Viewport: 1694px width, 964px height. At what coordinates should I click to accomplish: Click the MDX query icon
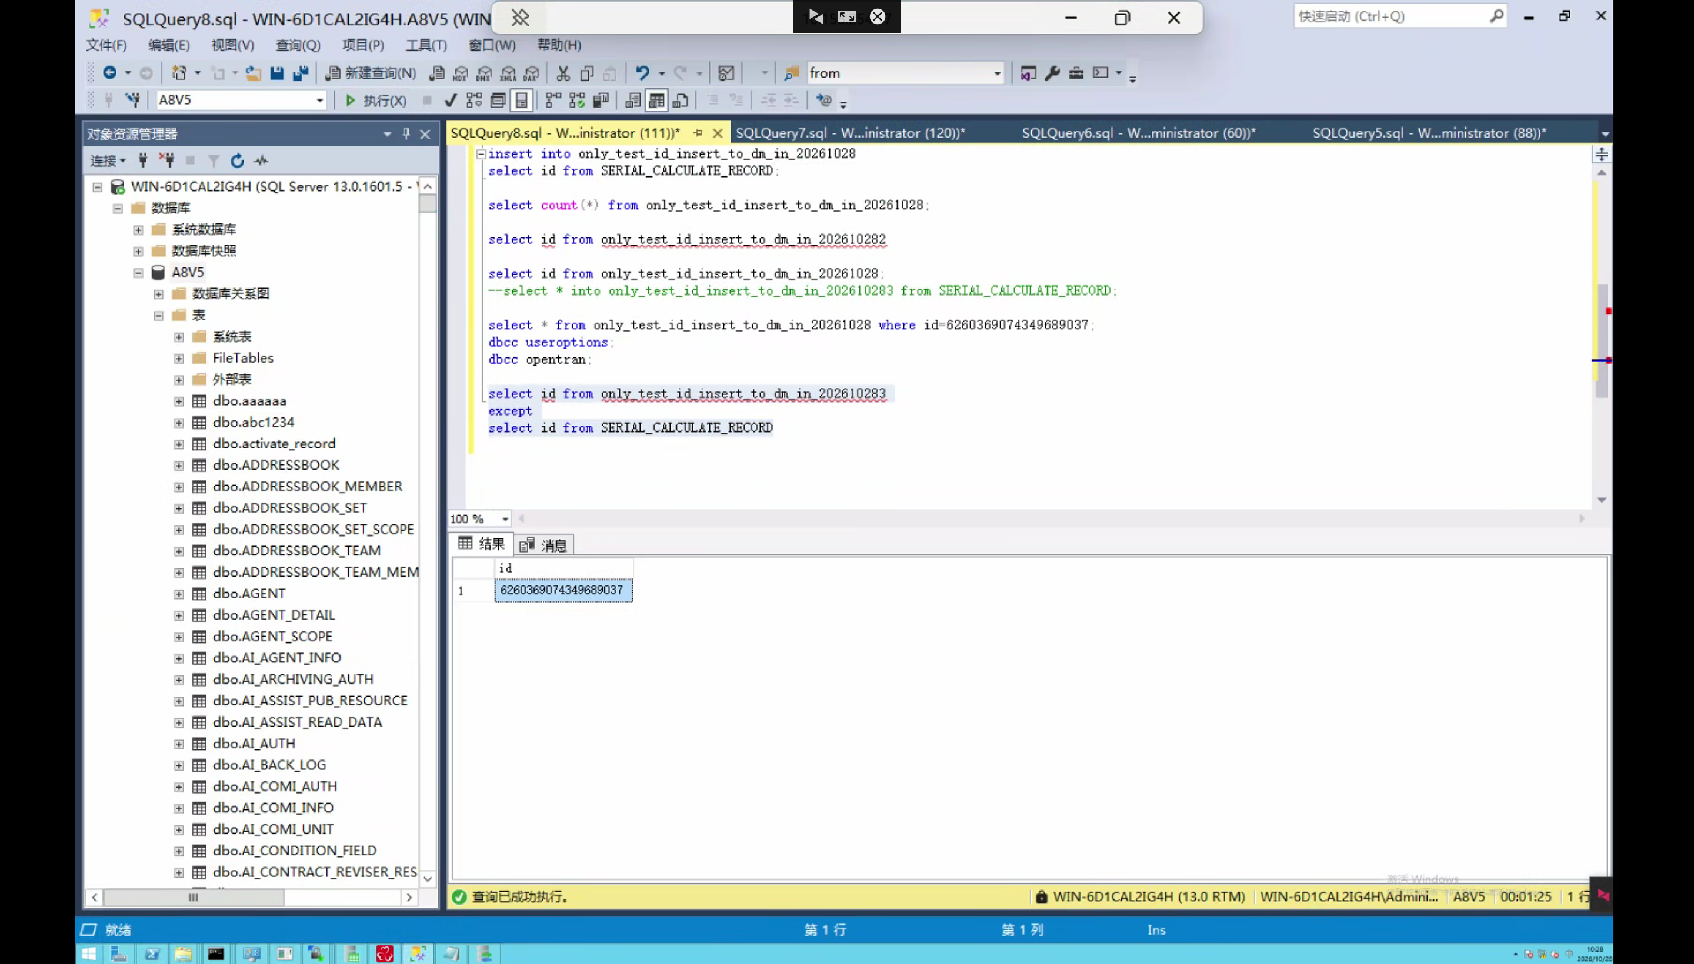click(461, 73)
